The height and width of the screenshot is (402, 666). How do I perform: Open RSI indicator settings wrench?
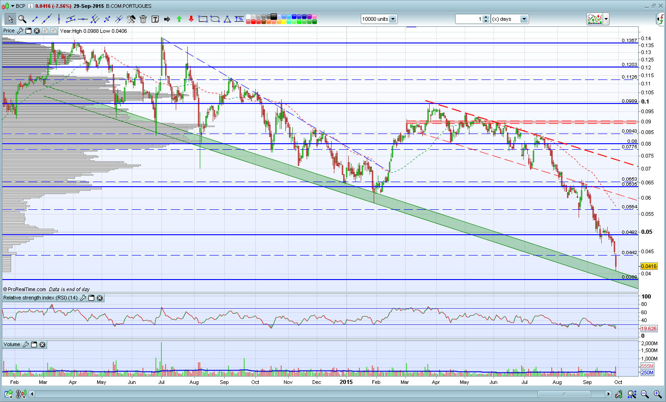pos(83,298)
